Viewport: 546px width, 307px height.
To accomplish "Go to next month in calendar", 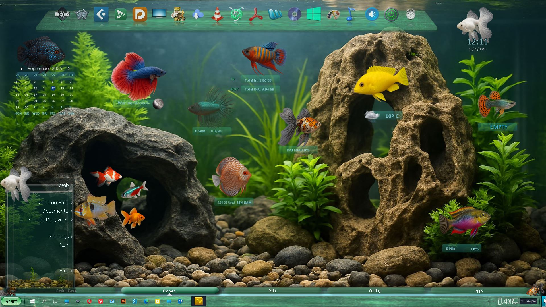I will [69, 69].
